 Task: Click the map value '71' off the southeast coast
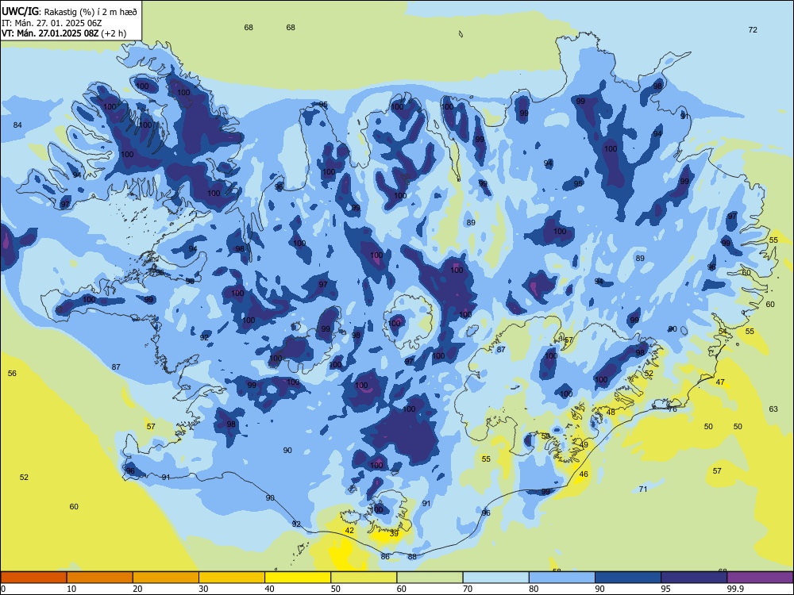(643, 489)
